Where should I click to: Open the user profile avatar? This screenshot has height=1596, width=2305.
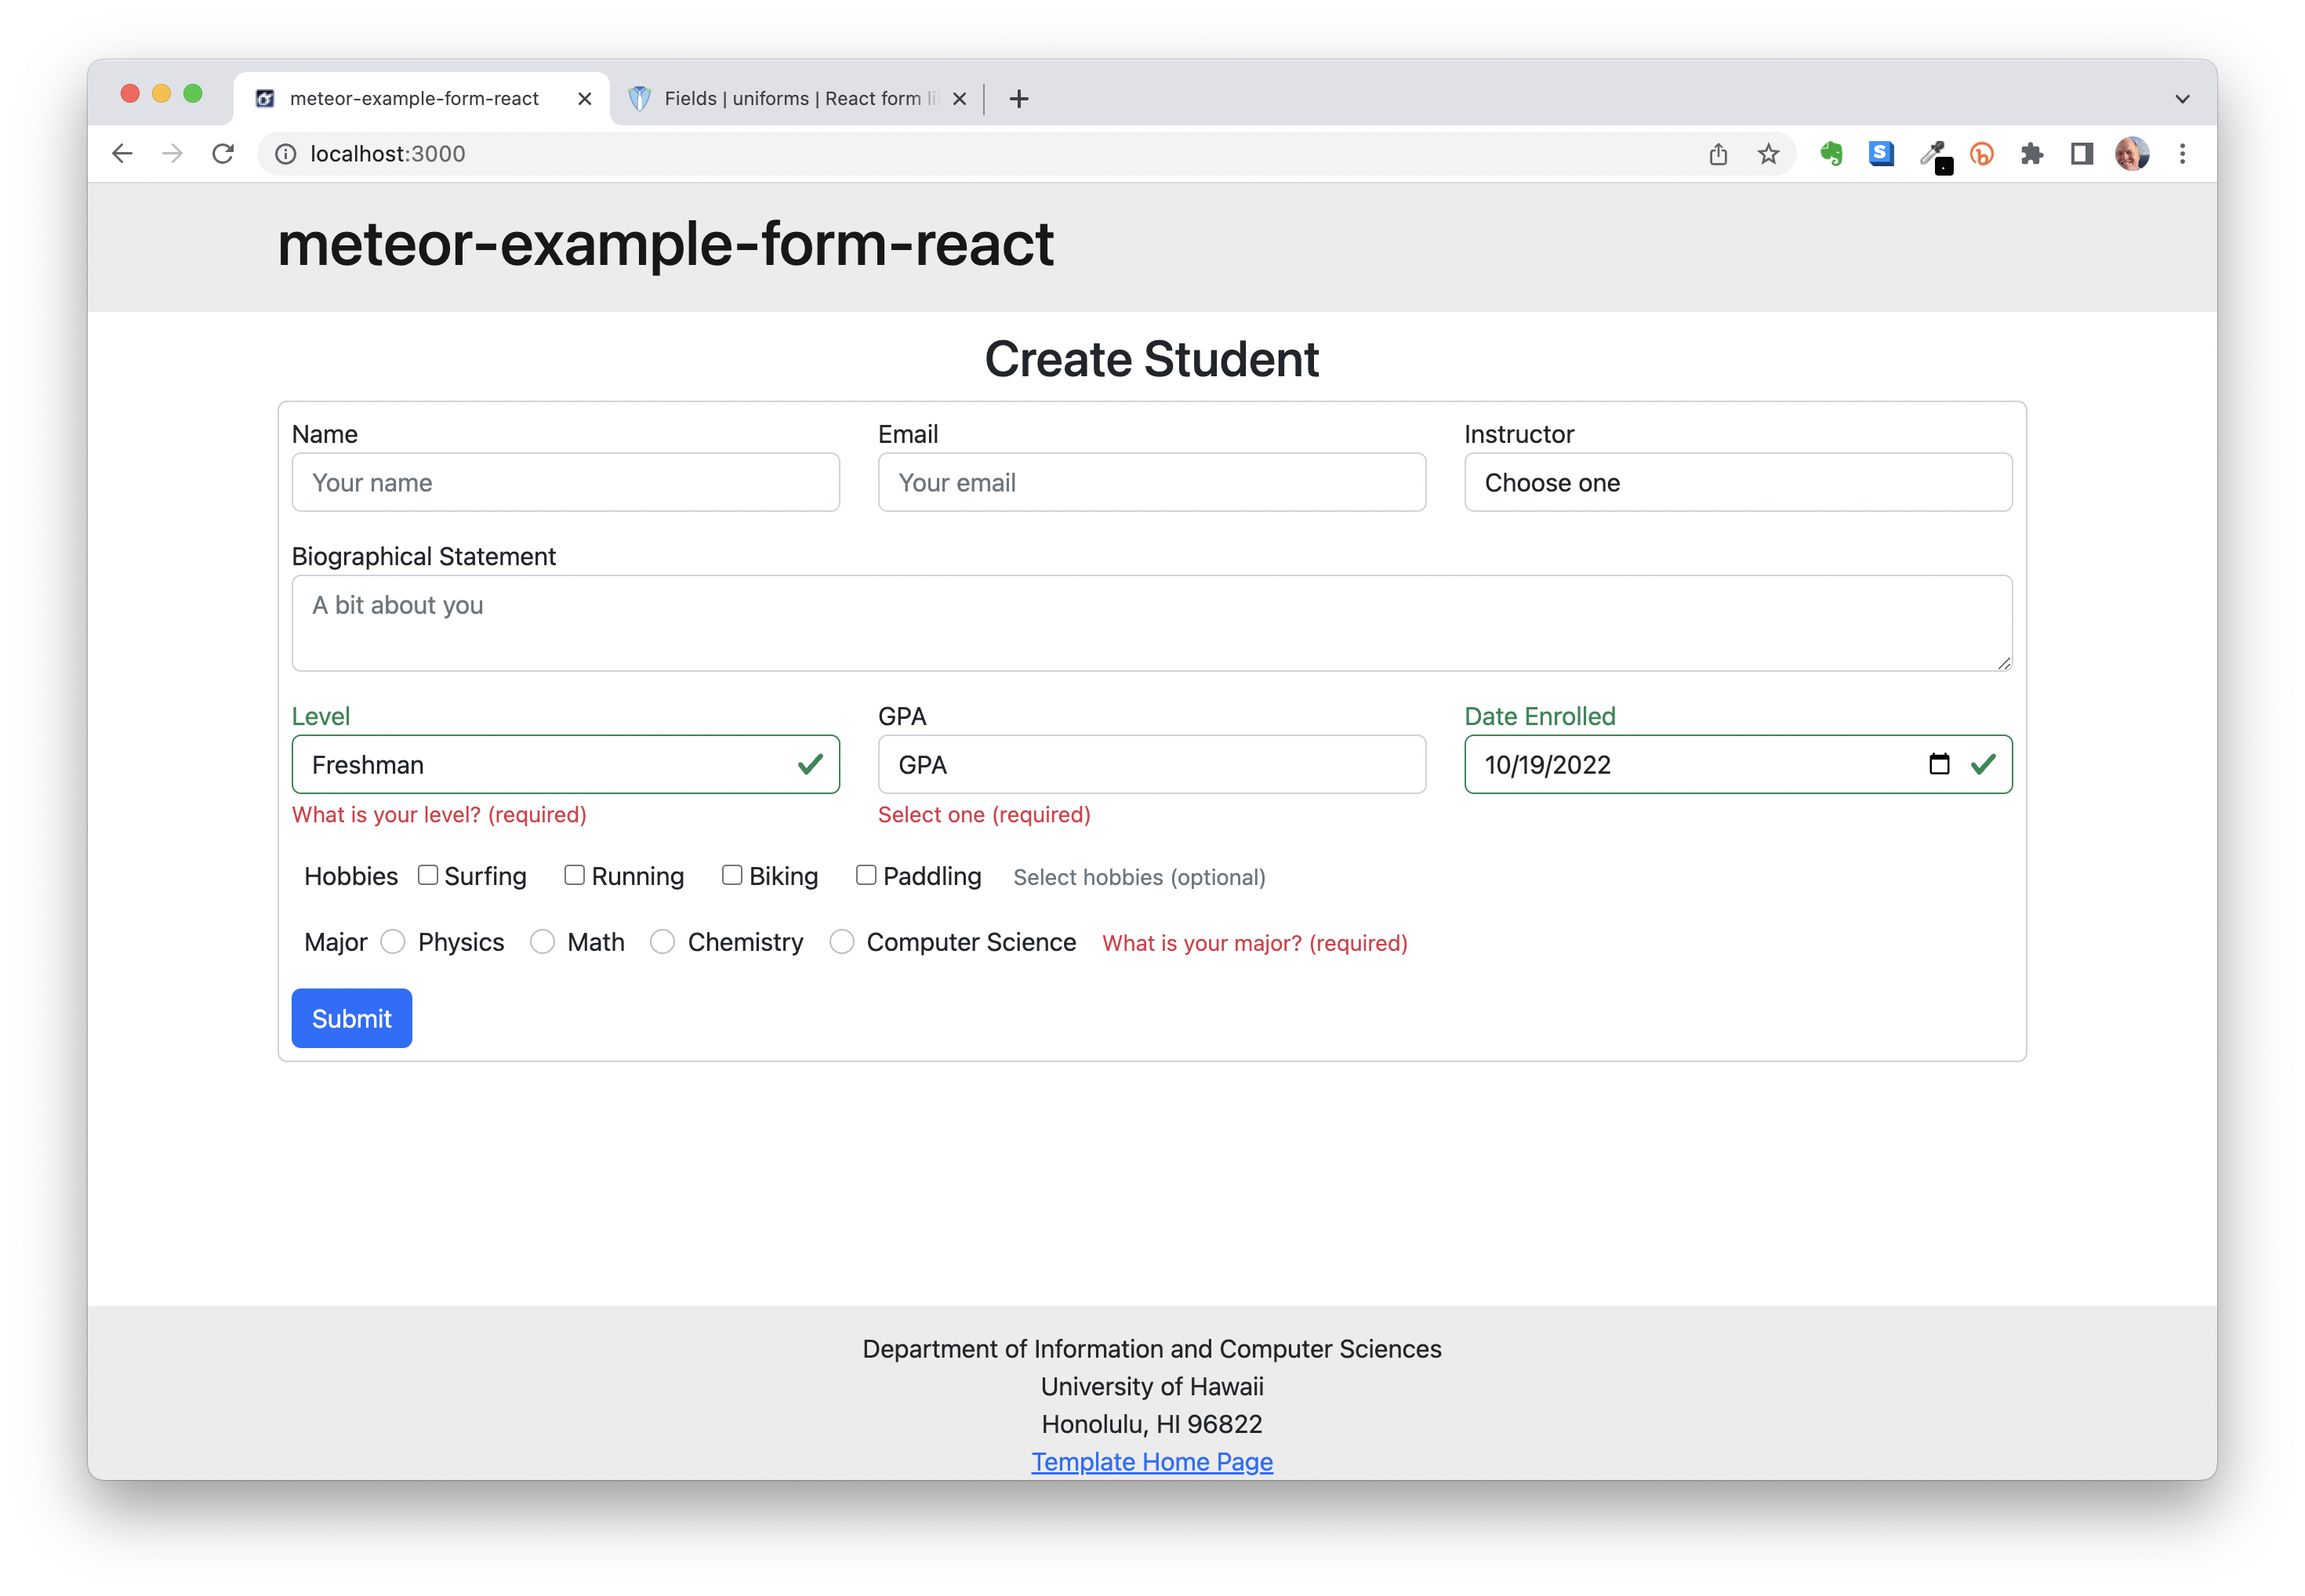tap(2131, 154)
